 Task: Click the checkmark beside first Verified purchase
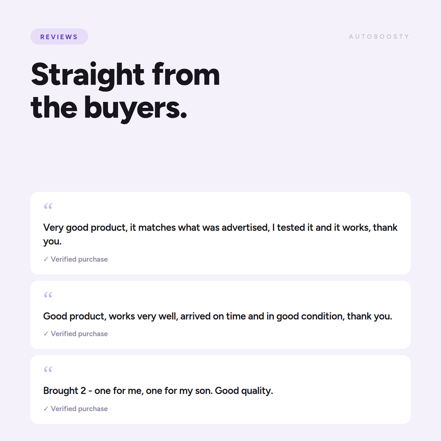[46, 259]
